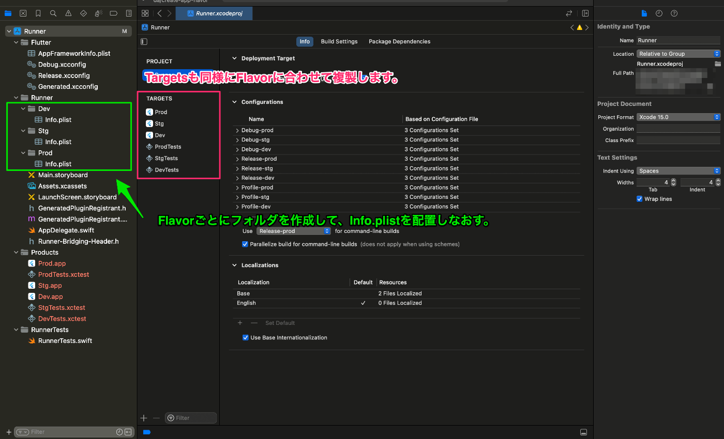Open the Release-prod configuration dropdown
This screenshot has height=439, width=724.
point(293,231)
